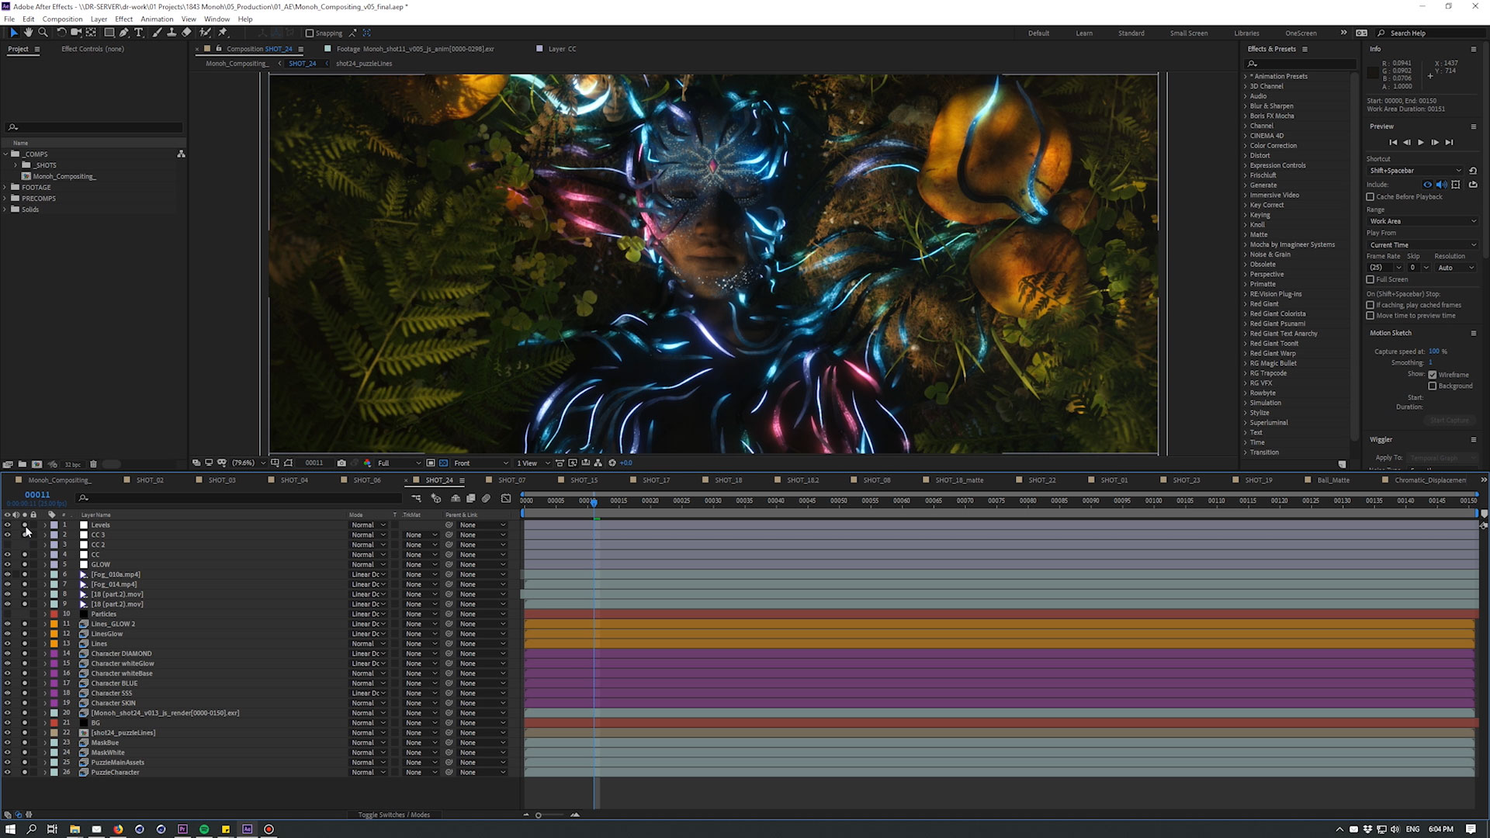
Task: Toggle transparency grid in viewer
Action: point(443,463)
